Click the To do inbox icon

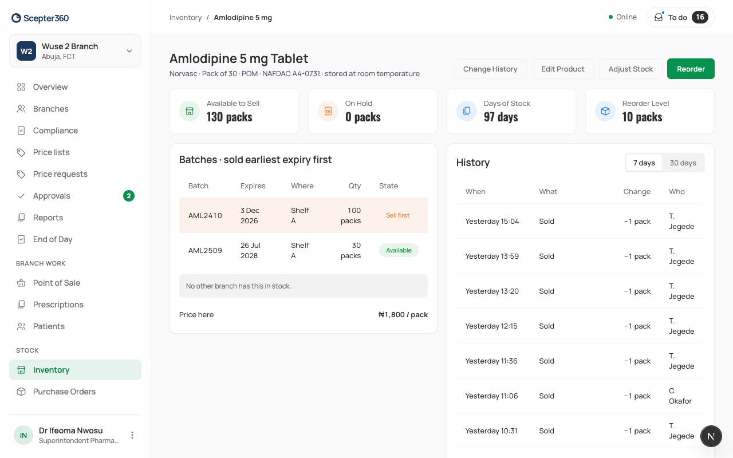pos(659,17)
